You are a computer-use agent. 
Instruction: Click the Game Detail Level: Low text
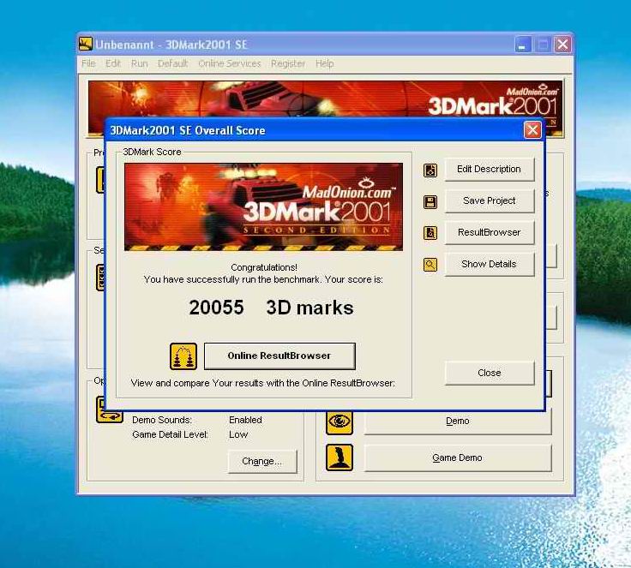tap(190, 435)
